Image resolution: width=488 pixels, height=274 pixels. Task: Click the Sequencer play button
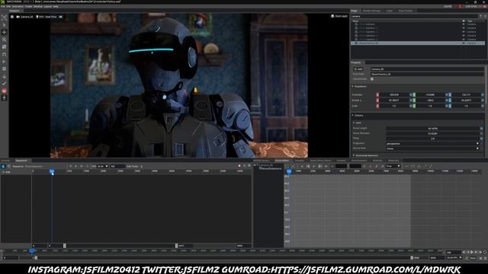click(x=76, y=167)
